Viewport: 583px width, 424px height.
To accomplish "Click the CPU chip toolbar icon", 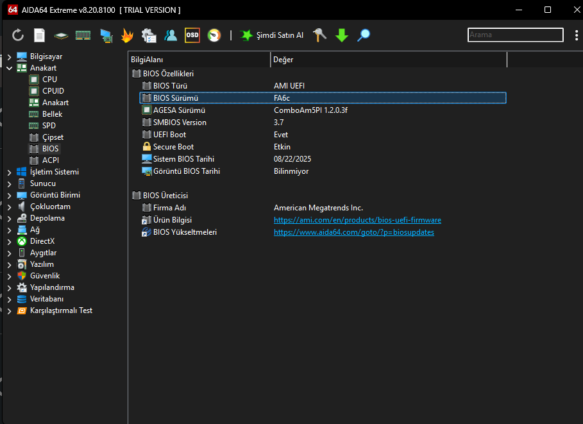I will [61, 36].
